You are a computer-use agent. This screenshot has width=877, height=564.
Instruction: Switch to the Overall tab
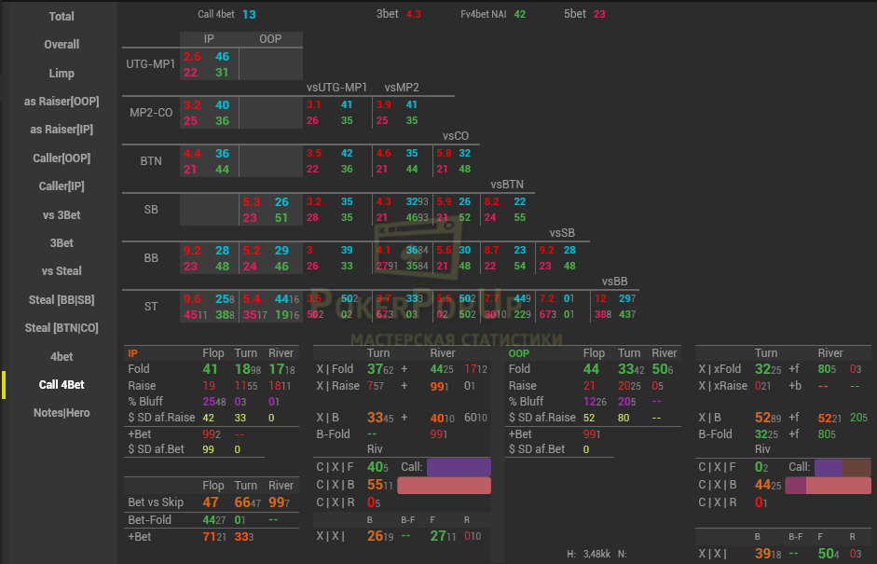click(x=62, y=44)
